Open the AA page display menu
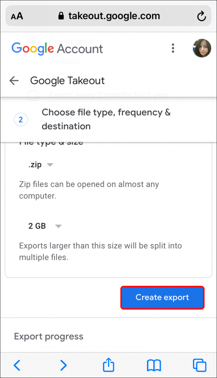The height and width of the screenshot is (378, 217). [x=16, y=16]
